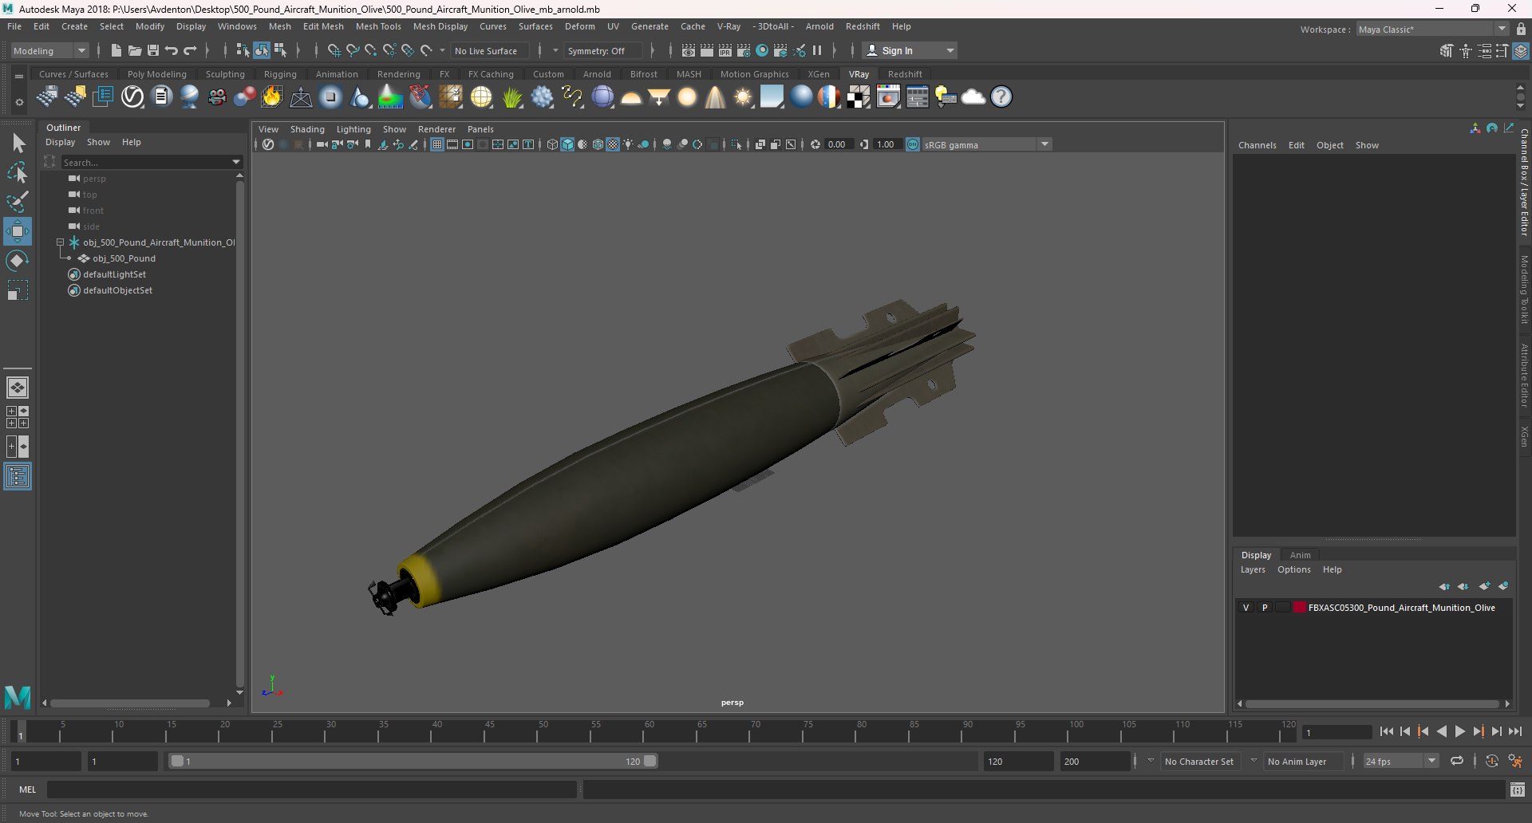
Task: Click the New Scene icon
Action: (116, 50)
